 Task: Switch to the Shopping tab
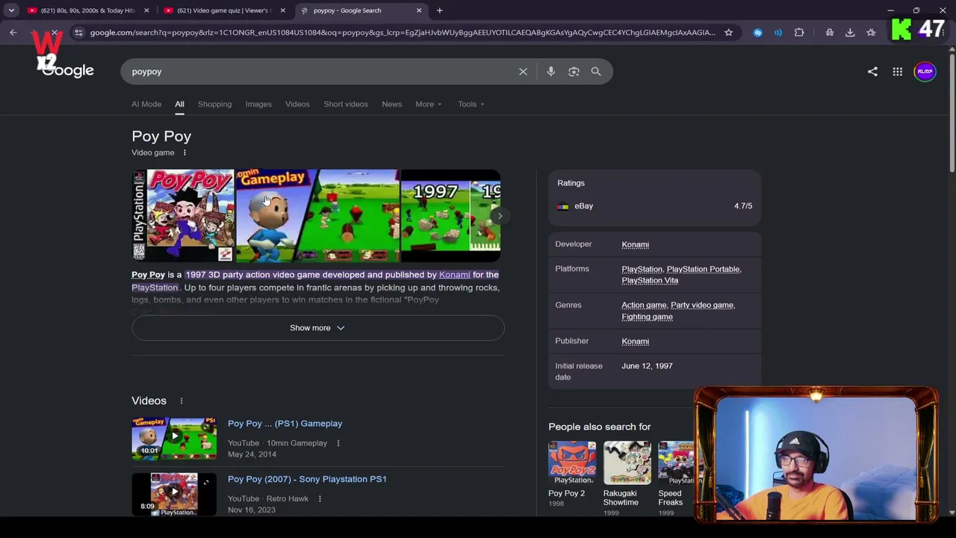(214, 104)
